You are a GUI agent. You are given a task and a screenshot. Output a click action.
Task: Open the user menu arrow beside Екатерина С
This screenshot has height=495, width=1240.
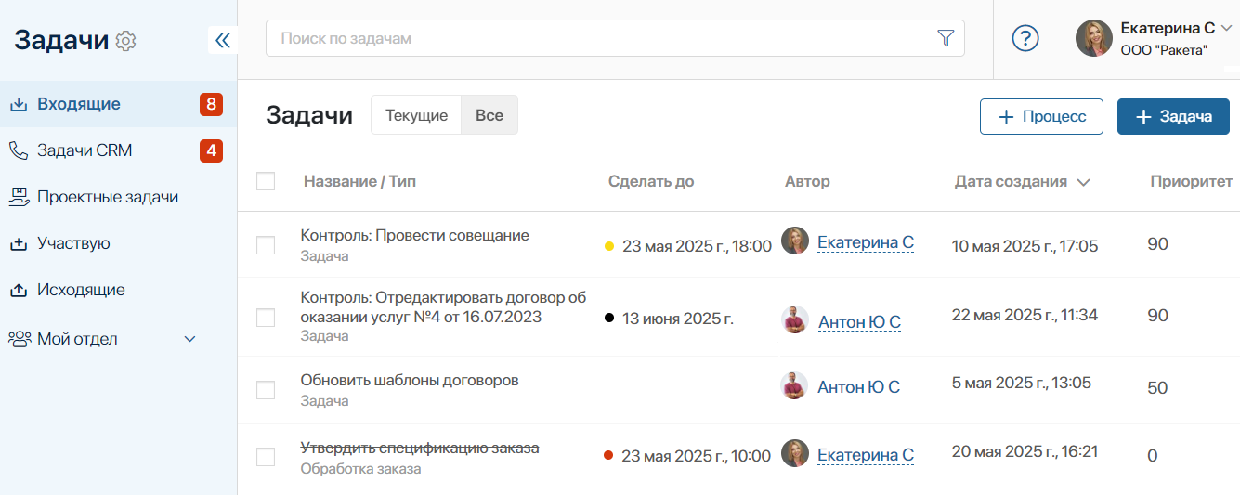pyautogui.click(x=1226, y=29)
